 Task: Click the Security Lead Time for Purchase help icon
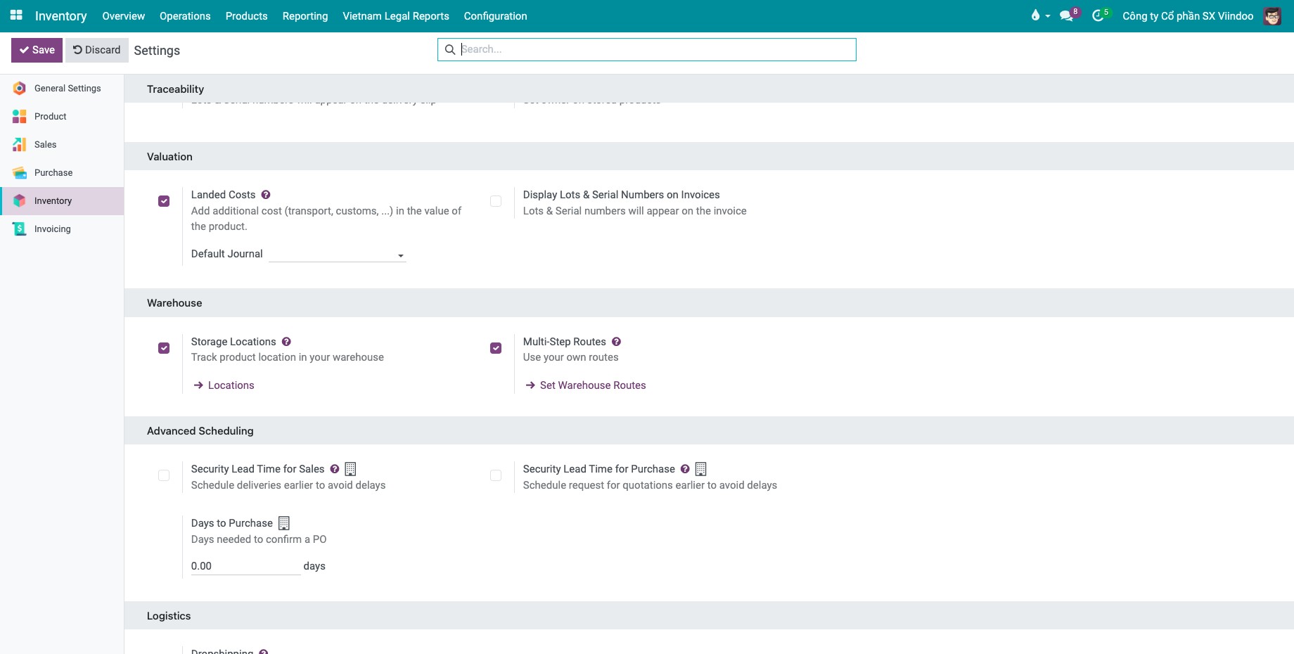click(x=685, y=469)
